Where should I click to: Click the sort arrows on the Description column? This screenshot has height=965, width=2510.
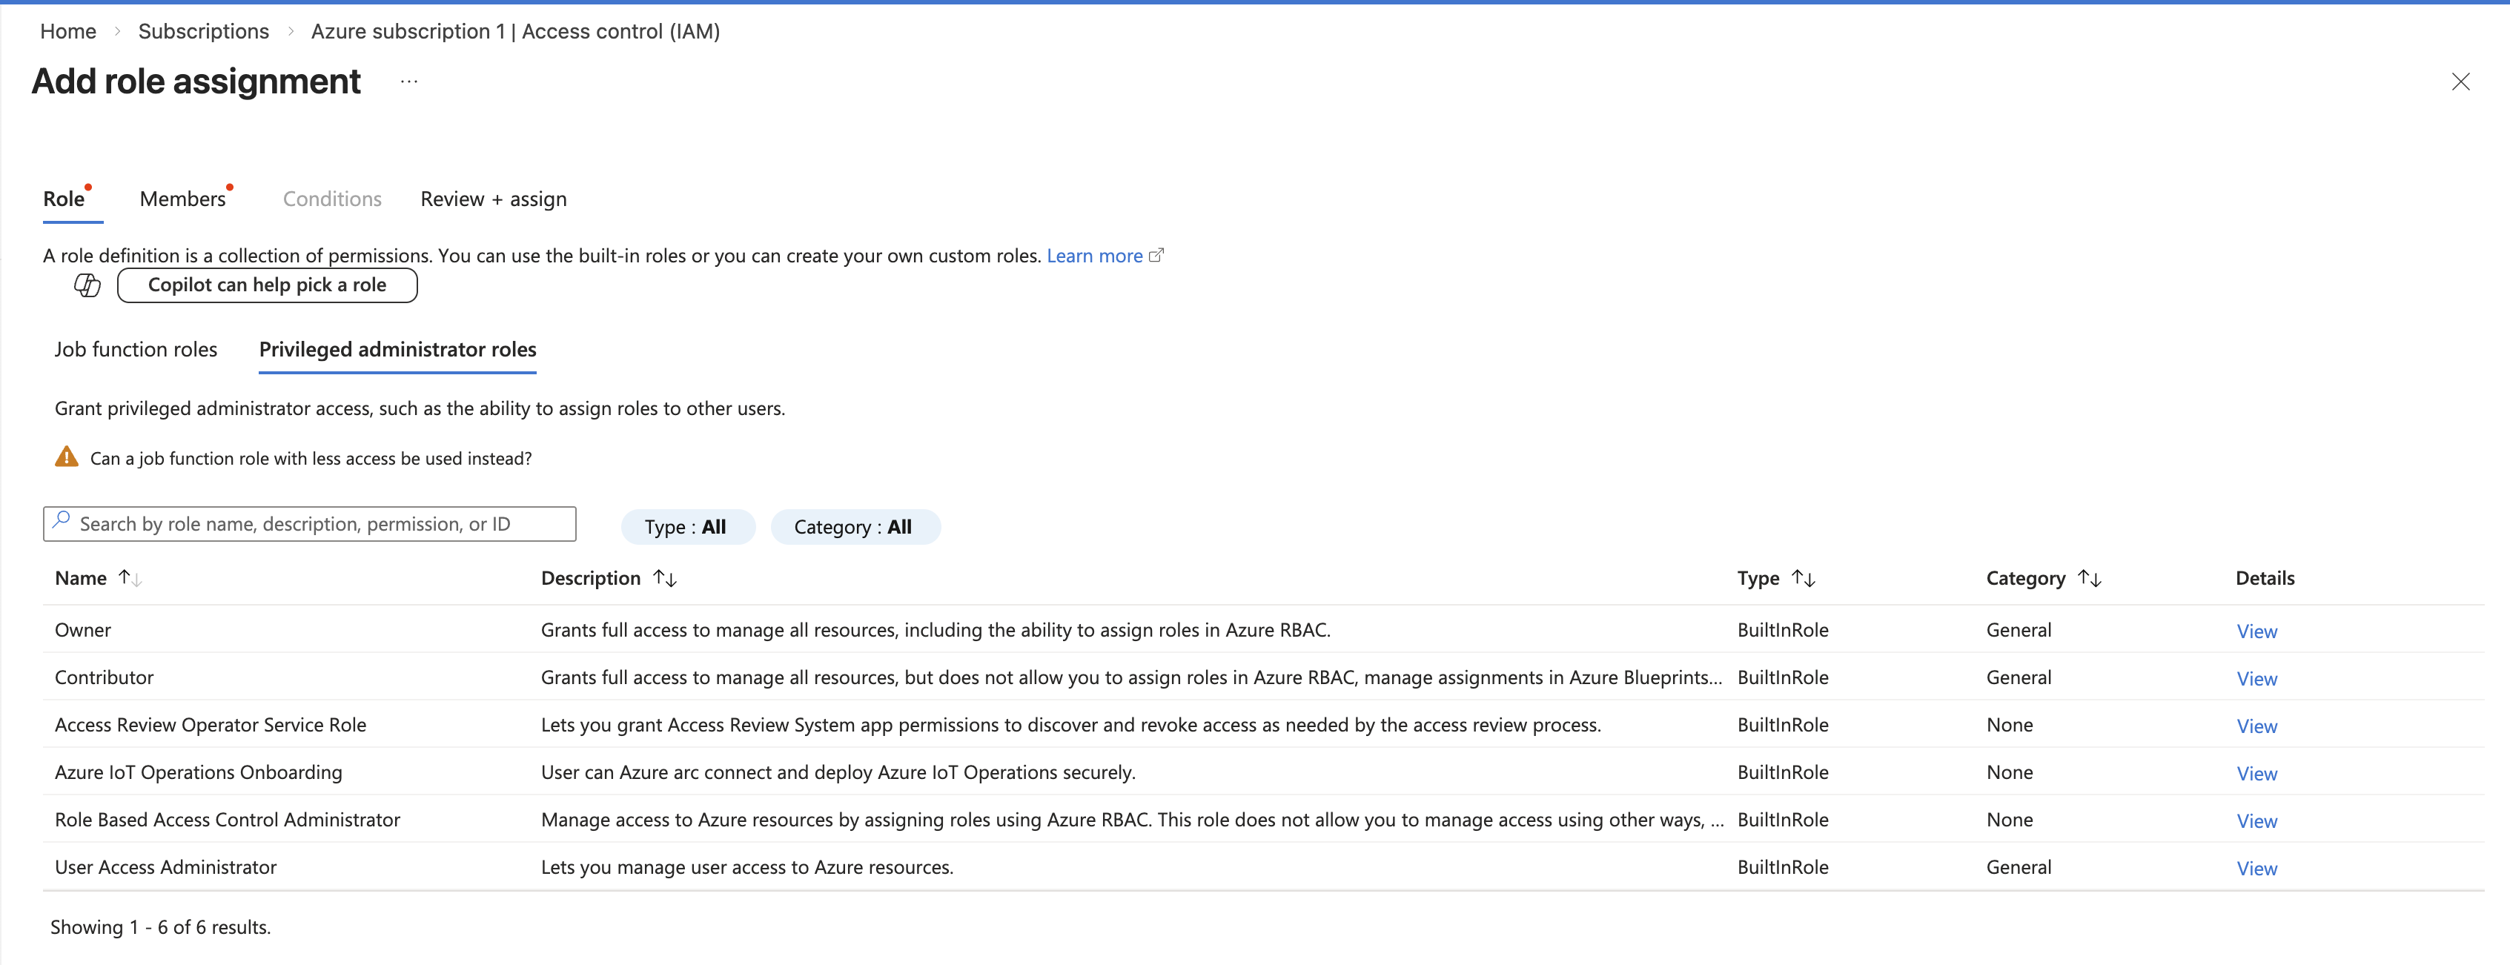tap(664, 577)
